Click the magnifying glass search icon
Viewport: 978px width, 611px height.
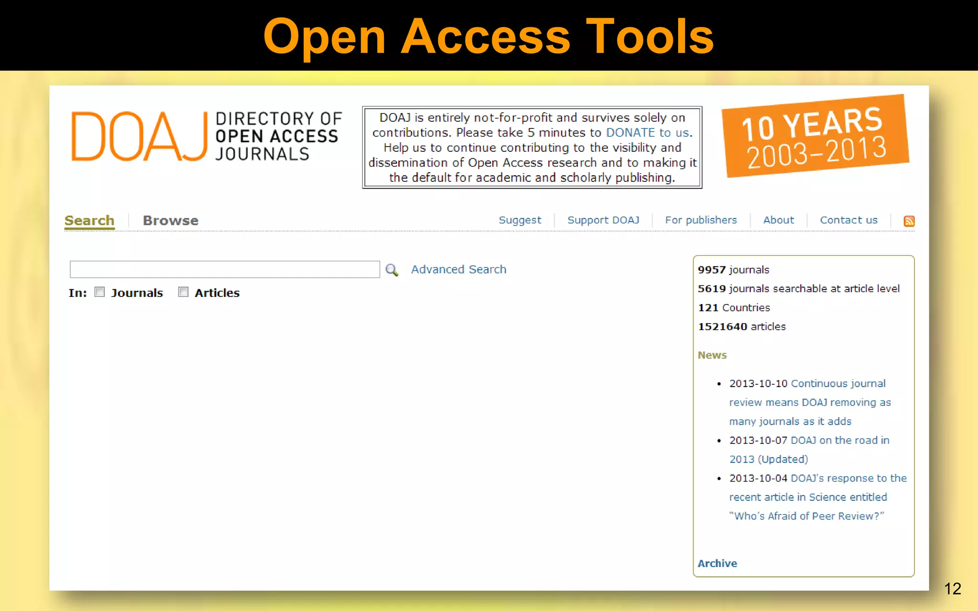click(x=392, y=270)
